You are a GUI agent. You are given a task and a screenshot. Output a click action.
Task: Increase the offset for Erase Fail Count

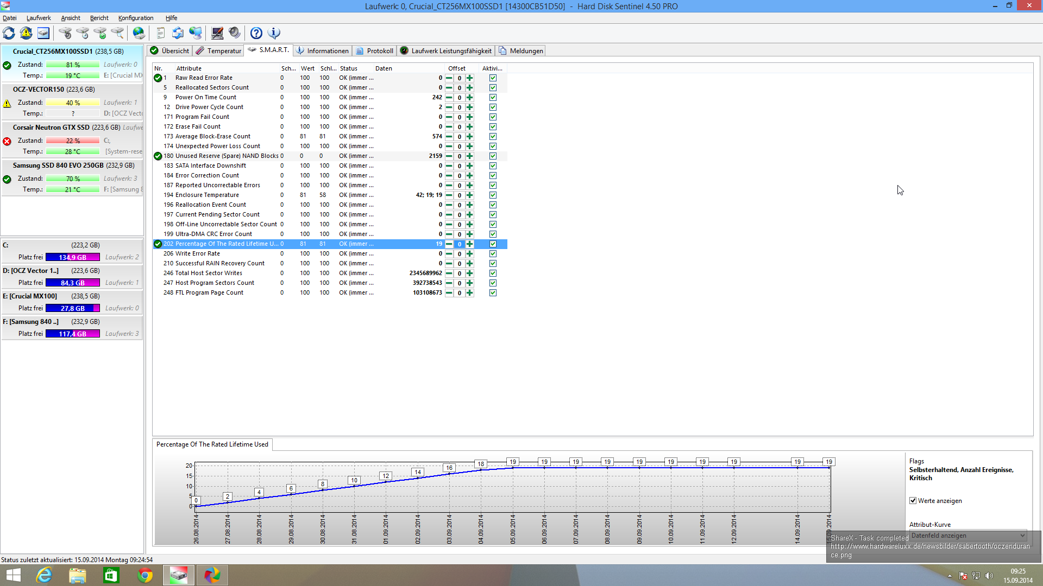(x=469, y=127)
